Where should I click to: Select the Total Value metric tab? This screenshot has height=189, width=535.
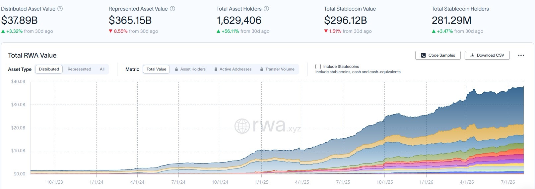156,69
